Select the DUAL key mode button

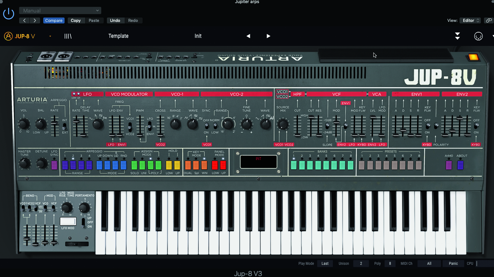[188, 165]
